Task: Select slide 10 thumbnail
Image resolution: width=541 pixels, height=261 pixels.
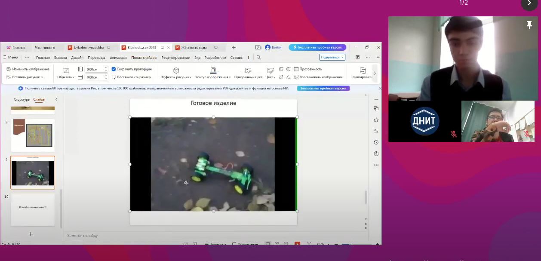Action: coord(33,210)
